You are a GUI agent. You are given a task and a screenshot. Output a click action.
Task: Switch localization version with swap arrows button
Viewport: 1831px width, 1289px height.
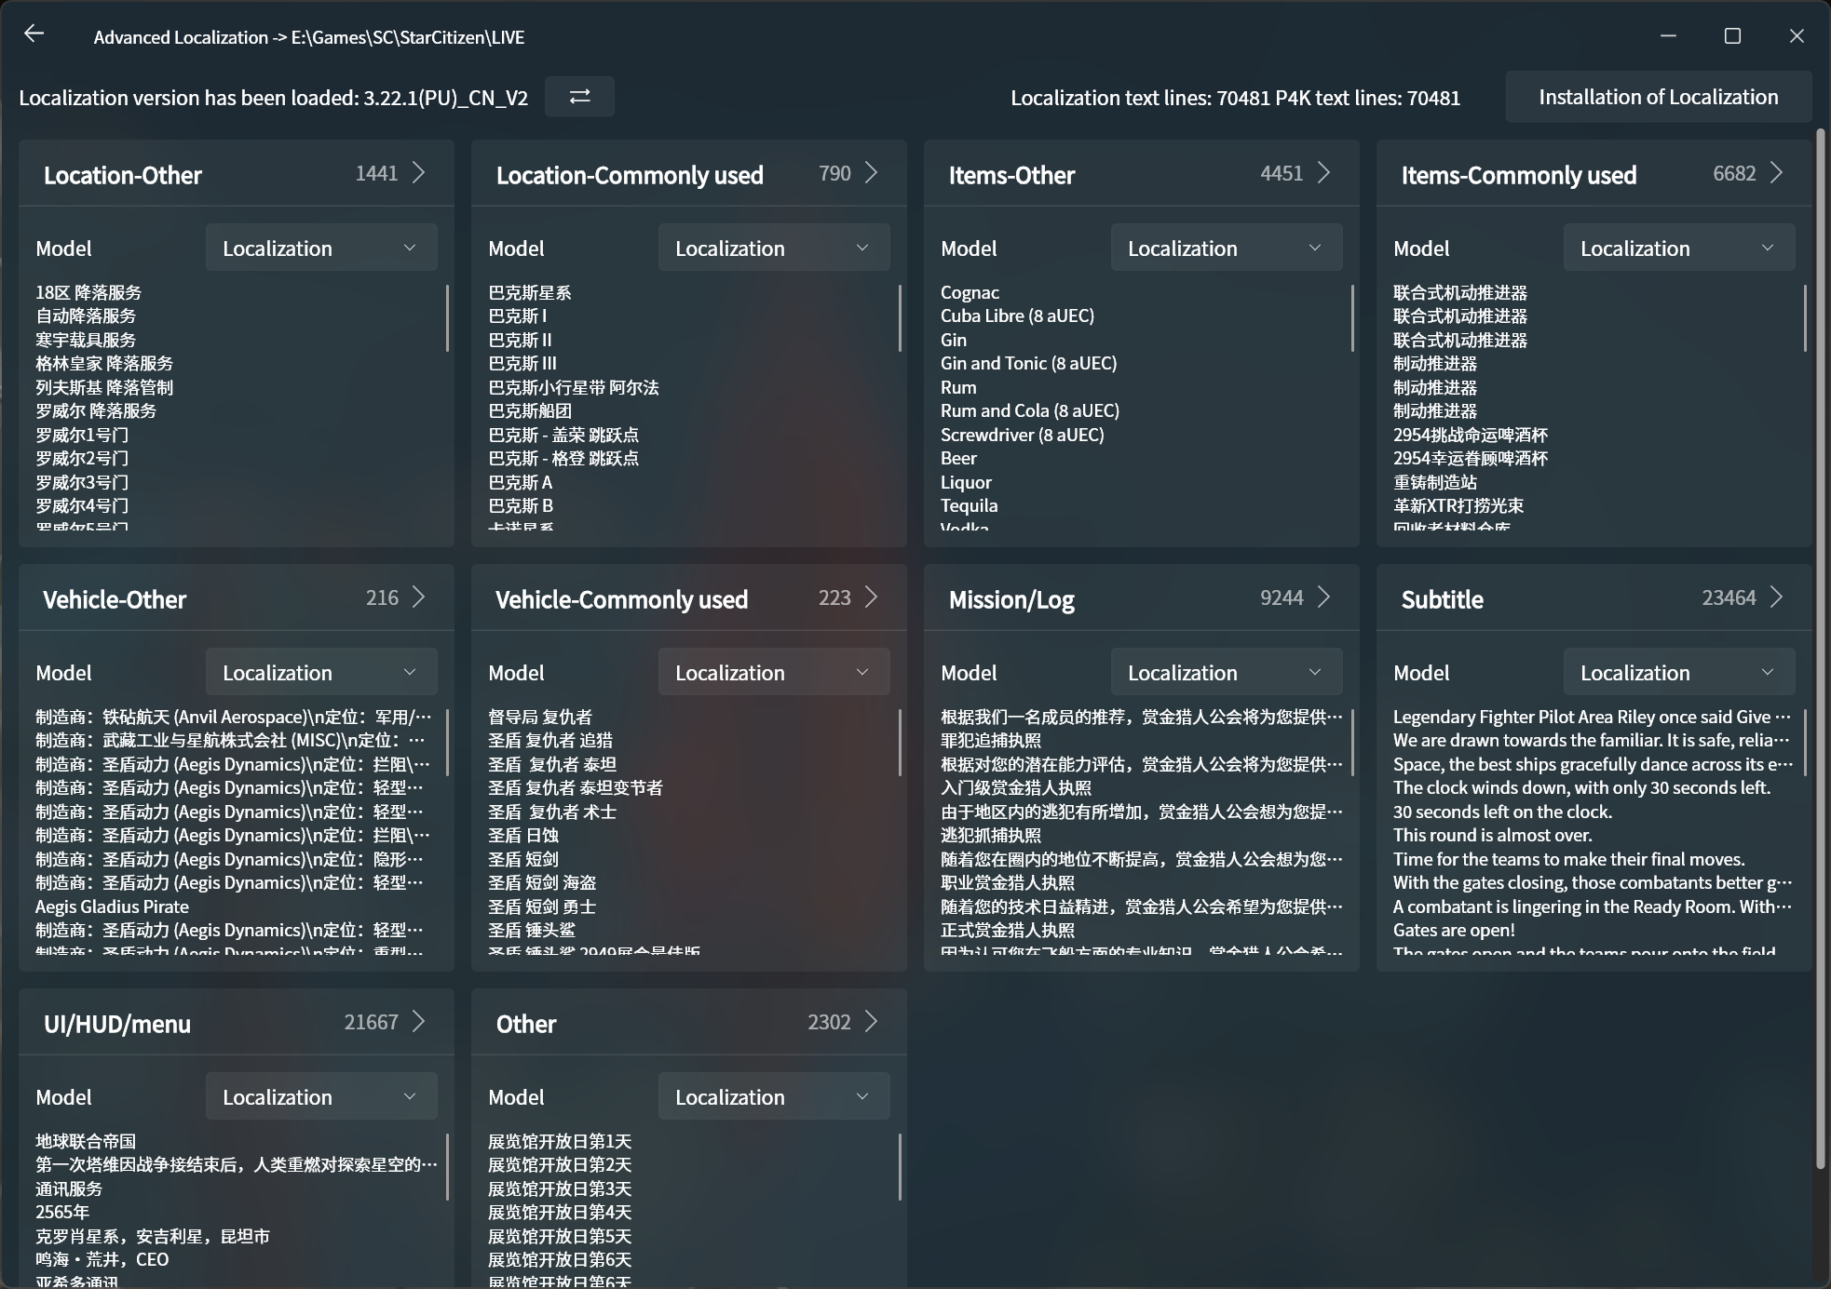click(579, 97)
